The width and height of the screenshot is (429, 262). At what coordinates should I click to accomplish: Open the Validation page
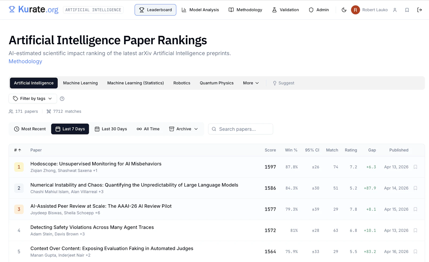tap(286, 10)
